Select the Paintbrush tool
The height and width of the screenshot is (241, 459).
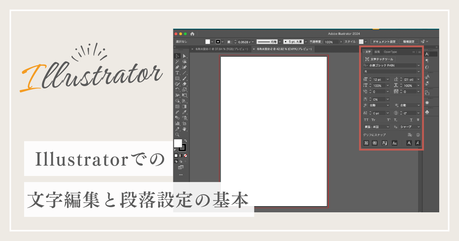tap(184, 78)
